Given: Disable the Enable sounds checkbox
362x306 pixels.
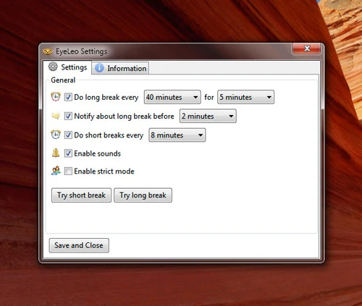Looking at the screenshot, I should click(68, 153).
